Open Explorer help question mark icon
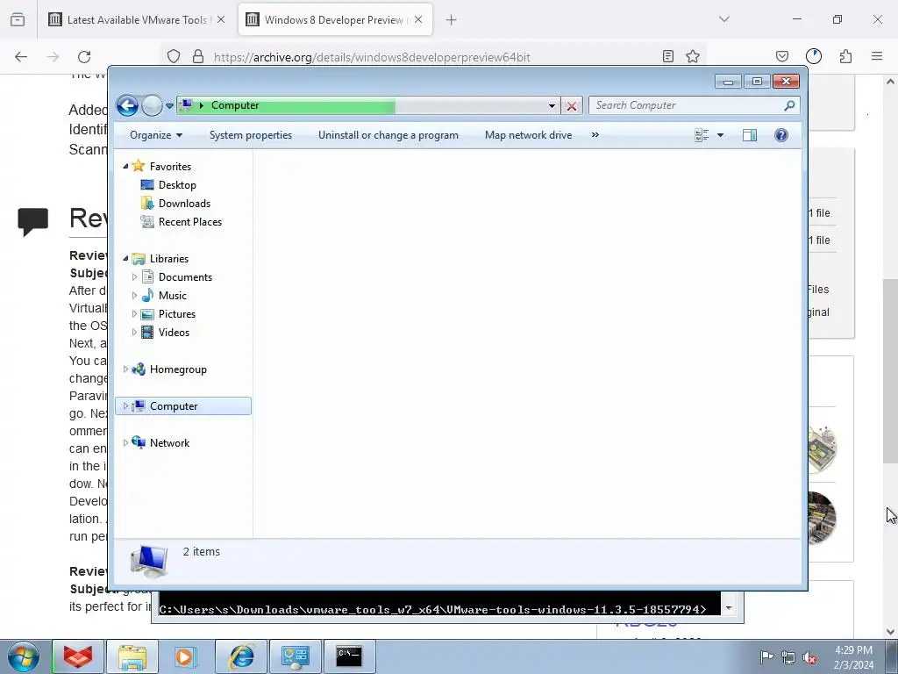Image resolution: width=898 pixels, height=674 pixels. [x=781, y=135]
